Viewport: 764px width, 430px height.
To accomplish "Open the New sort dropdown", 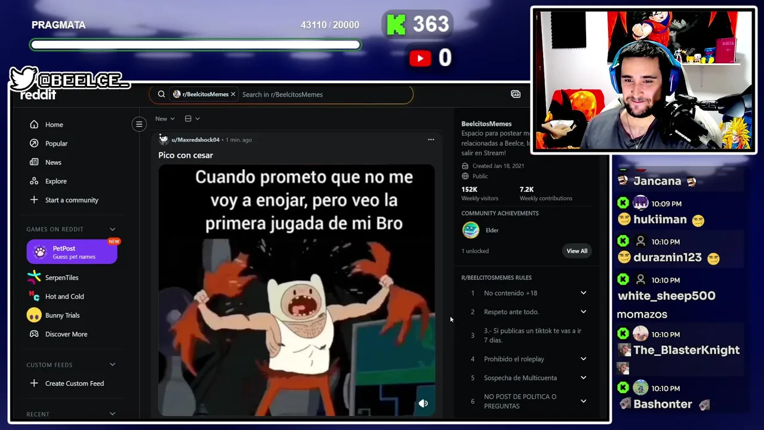I will click(x=165, y=118).
